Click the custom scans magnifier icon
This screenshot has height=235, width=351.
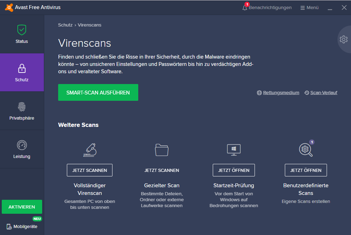click(305, 150)
